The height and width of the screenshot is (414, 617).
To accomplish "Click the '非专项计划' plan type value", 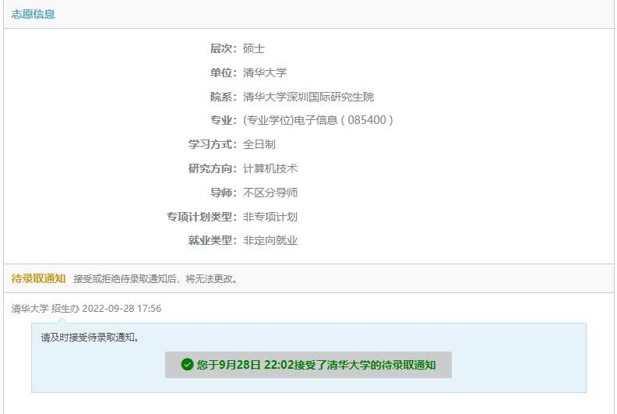I will (270, 217).
